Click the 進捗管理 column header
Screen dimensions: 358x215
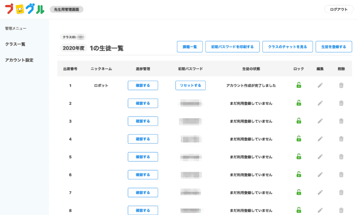click(x=143, y=69)
